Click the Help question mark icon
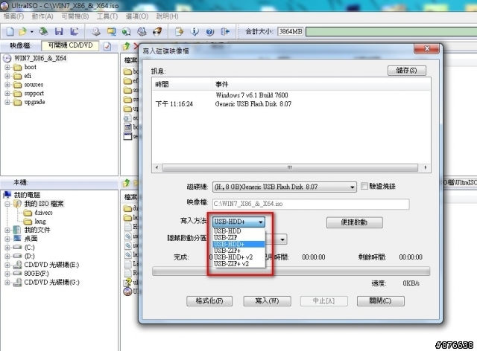This screenshot has height=351, width=477. 210,31
